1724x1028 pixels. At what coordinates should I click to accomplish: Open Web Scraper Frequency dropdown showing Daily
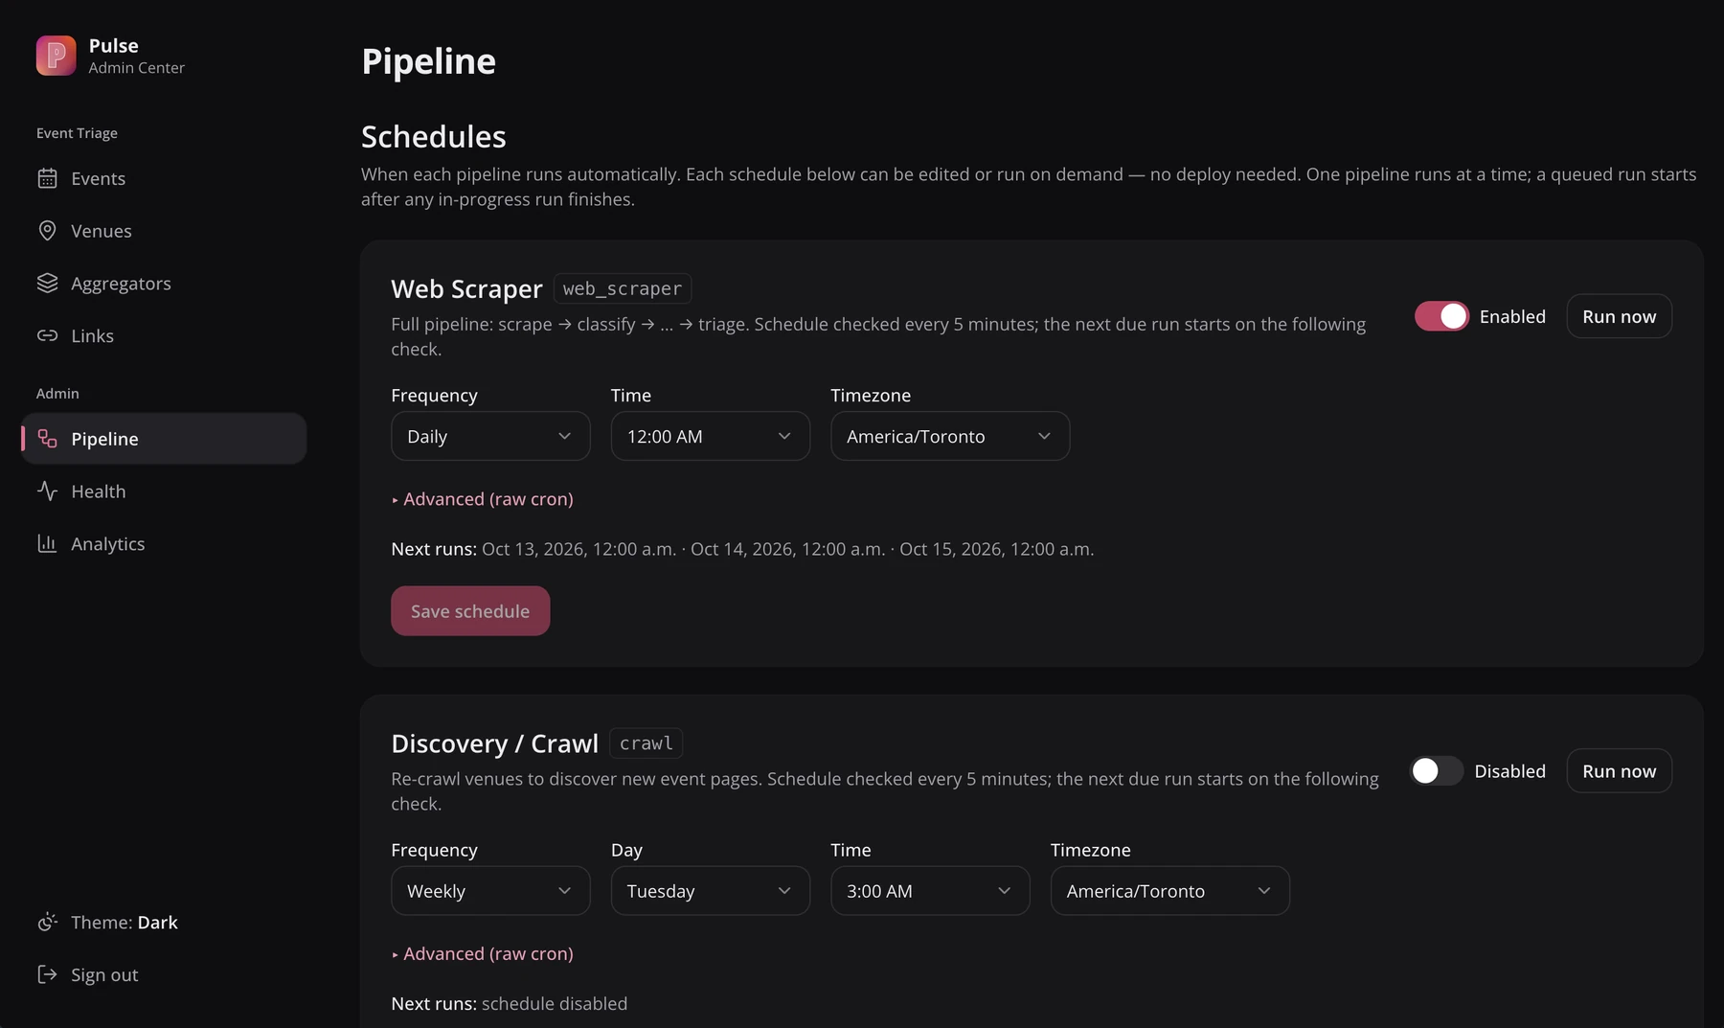point(490,436)
